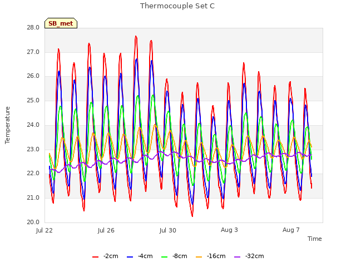Click the Aug 7 x-axis tick label
The width and height of the screenshot is (356, 267).
tap(291, 230)
